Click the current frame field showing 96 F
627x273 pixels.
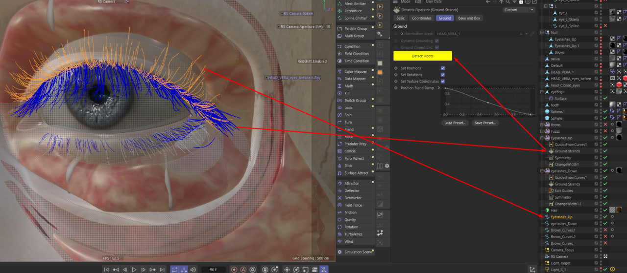coord(213,269)
